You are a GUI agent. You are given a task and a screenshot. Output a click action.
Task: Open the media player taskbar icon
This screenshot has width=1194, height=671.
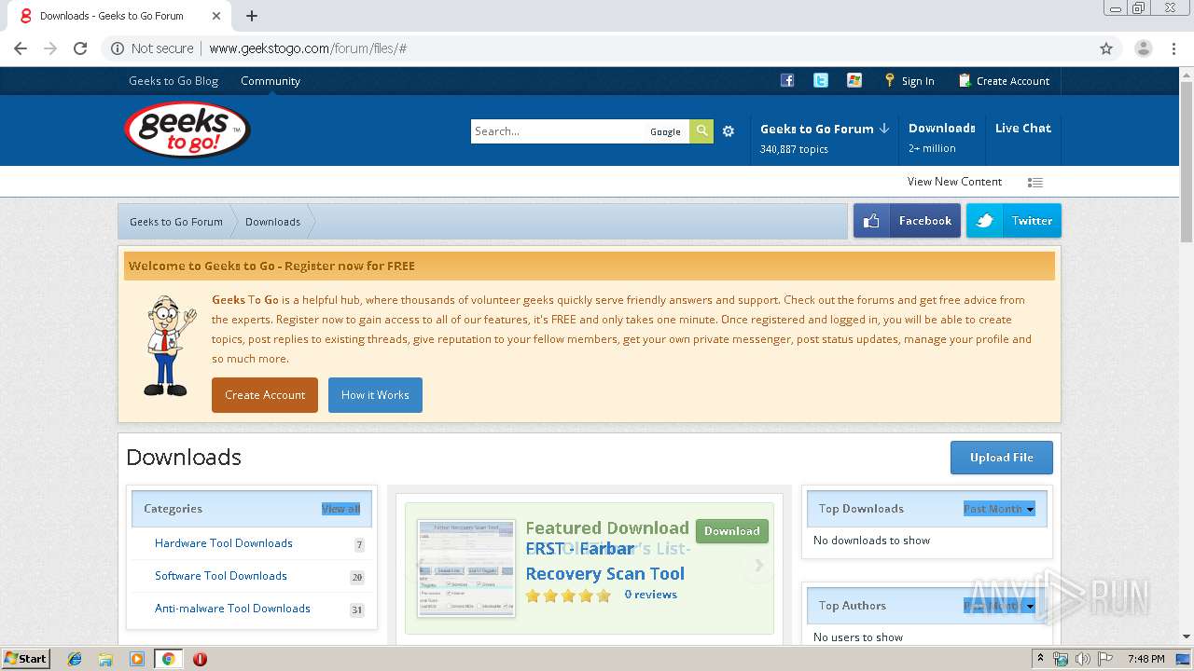[x=137, y=659]
